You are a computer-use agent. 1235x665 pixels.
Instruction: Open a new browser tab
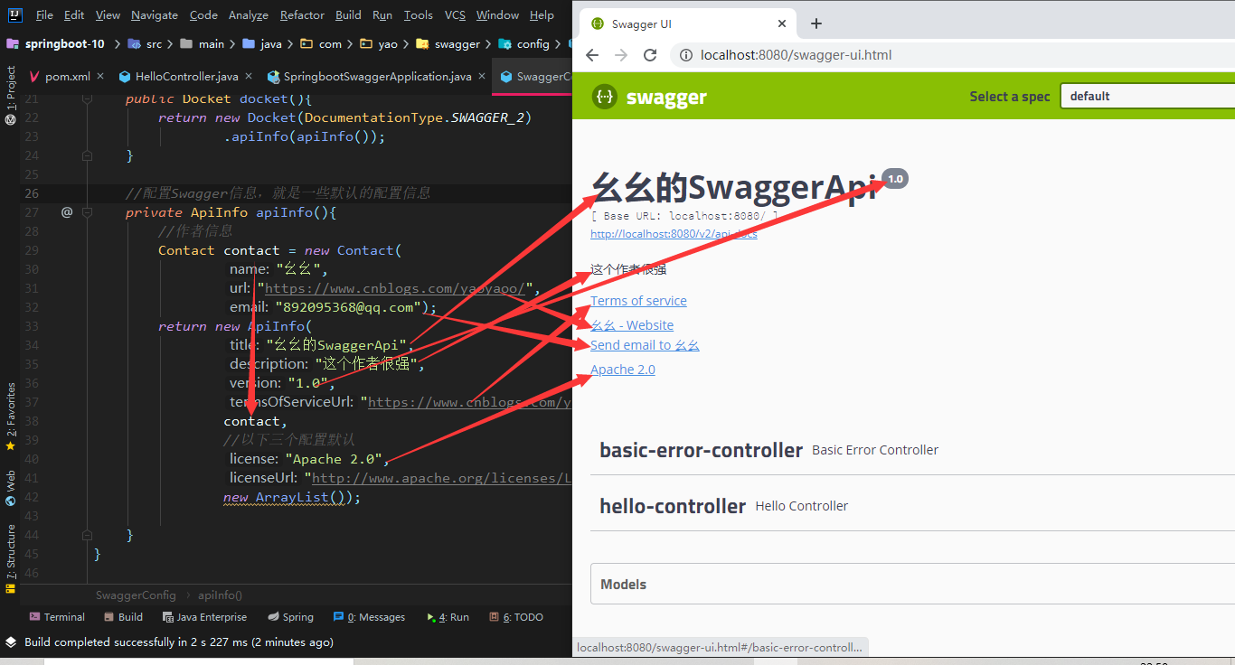click(816, 23)
